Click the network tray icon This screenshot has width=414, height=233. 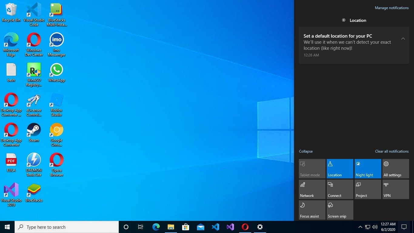coord(368,227)
